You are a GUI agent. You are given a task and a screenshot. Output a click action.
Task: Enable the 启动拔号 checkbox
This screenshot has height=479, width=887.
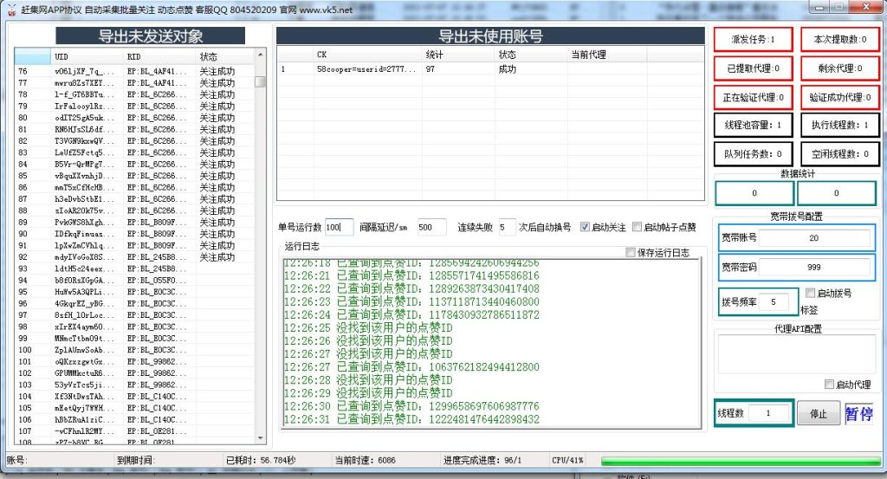[810, 293]
